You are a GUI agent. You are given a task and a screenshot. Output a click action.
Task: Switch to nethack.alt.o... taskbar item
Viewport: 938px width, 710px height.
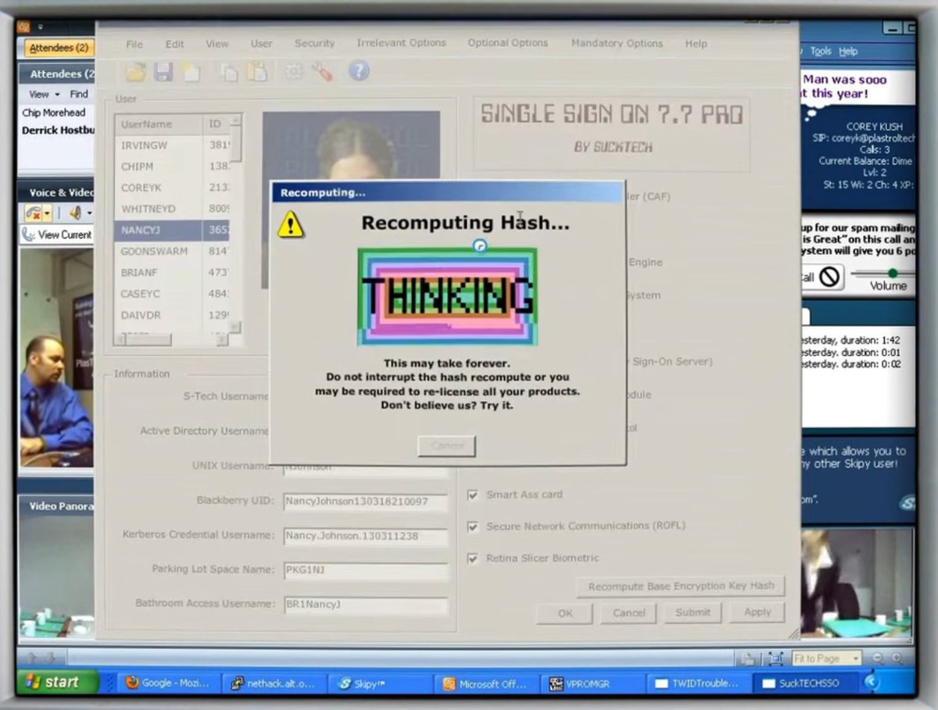coord(274,683)
